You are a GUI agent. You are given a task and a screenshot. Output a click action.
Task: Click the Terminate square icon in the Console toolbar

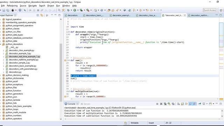(x=157, y=104)
